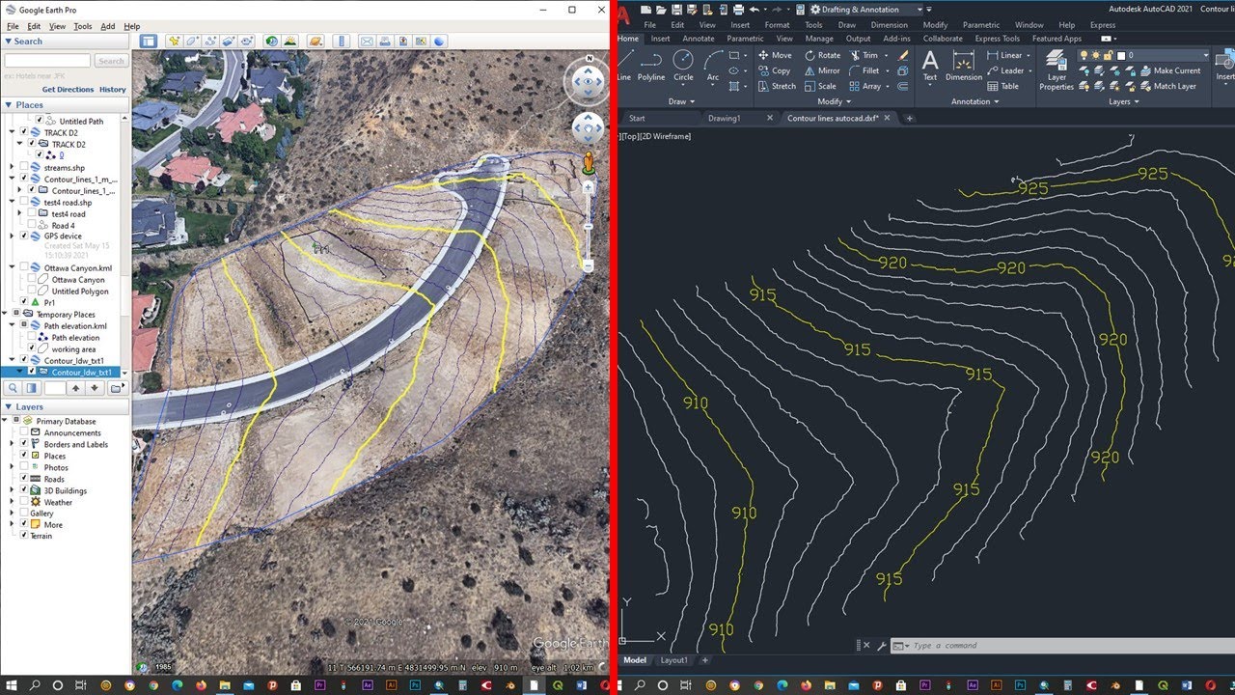This screenshot has height=695, width=1235.
Task: Uncheck GPS device in Places
Action: point(24,236)
